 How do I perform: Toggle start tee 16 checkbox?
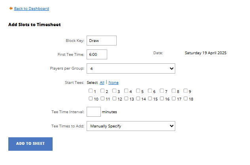162,99
